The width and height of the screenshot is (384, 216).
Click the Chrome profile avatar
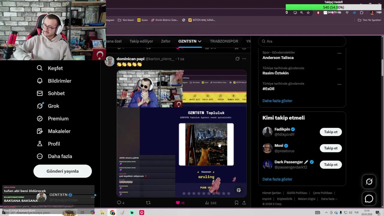coord(372,13)
